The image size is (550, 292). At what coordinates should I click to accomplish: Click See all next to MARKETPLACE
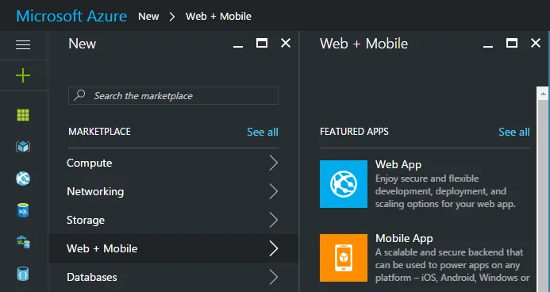pyautogui.click(x=263, y=132)
